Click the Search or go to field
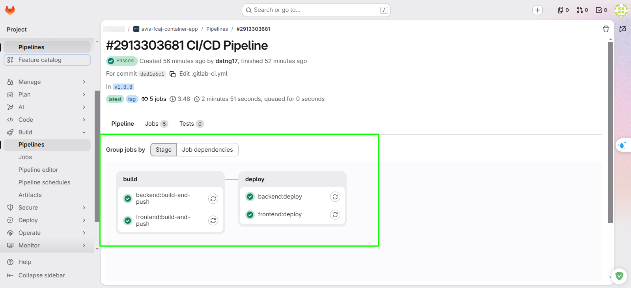Image resolution: width=631 pixels, height=288 pixels. tap(316, 10)
